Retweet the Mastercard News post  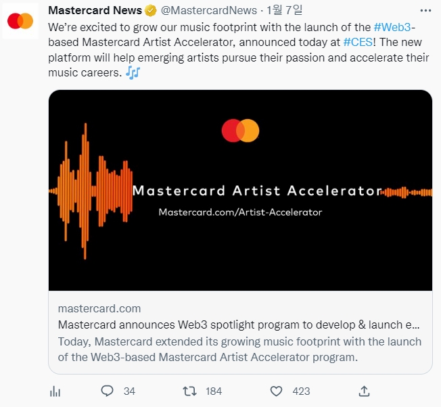(x=191, y=391)
